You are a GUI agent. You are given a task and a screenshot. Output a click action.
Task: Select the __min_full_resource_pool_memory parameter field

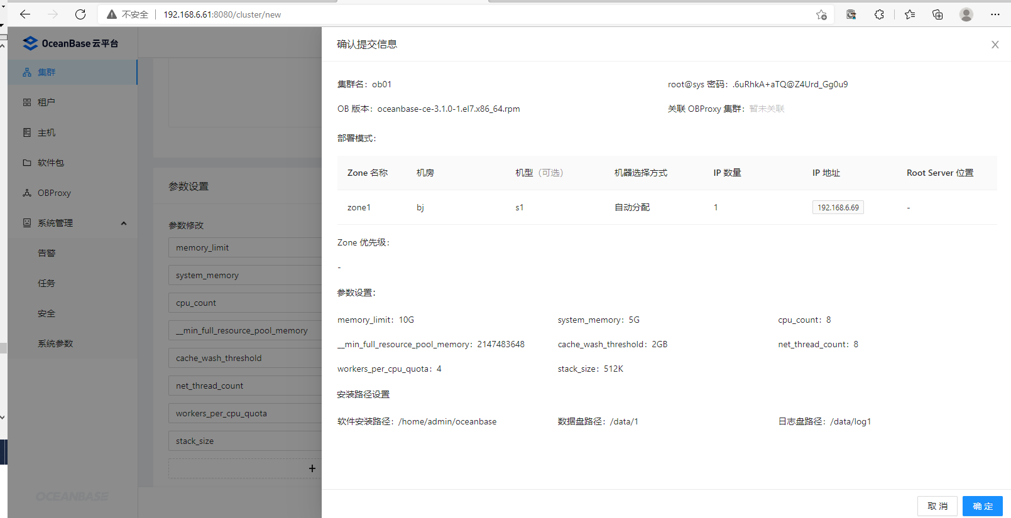coord(245,330)
